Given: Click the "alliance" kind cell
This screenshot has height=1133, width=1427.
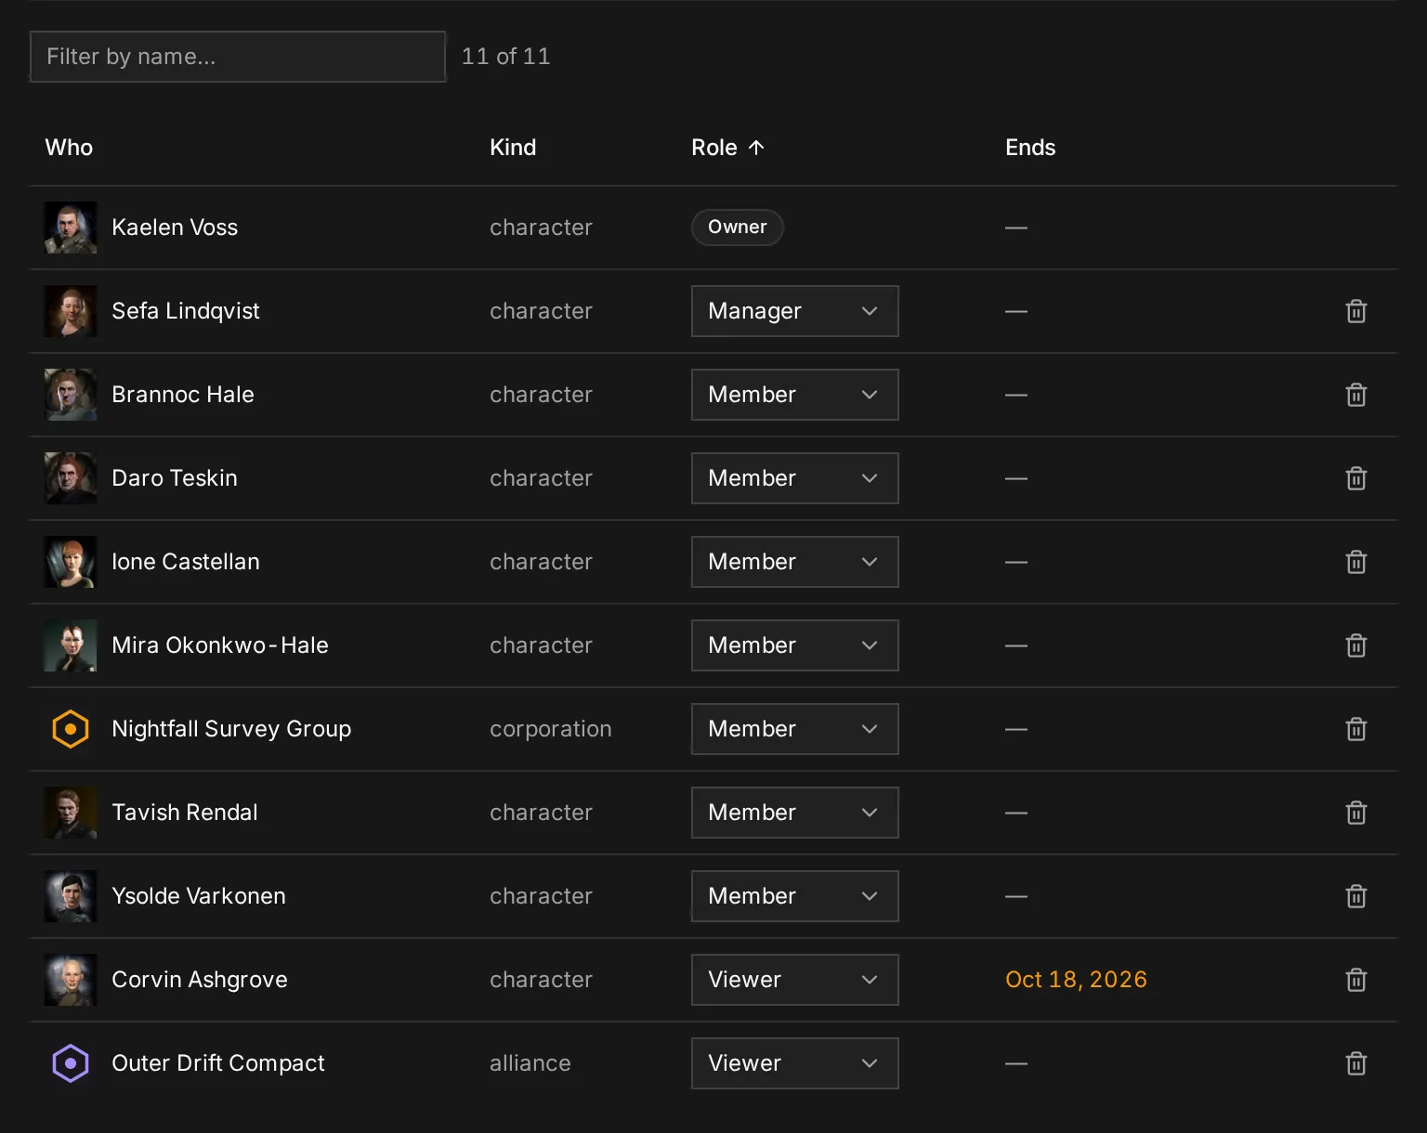Looking at the screenshot, I should 530,1063.
